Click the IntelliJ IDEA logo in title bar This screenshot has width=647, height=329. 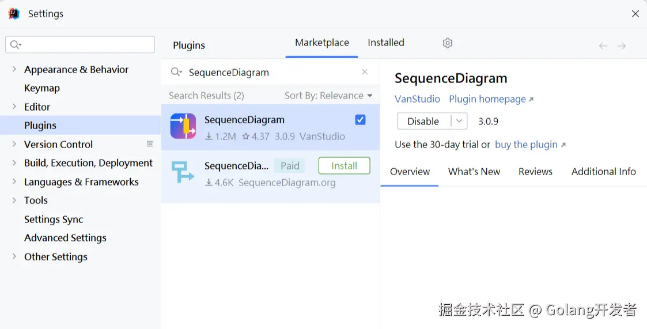(14, 14)
